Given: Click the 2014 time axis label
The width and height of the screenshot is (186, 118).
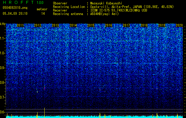Looking at the screenshot, I should tap(73, 25).
